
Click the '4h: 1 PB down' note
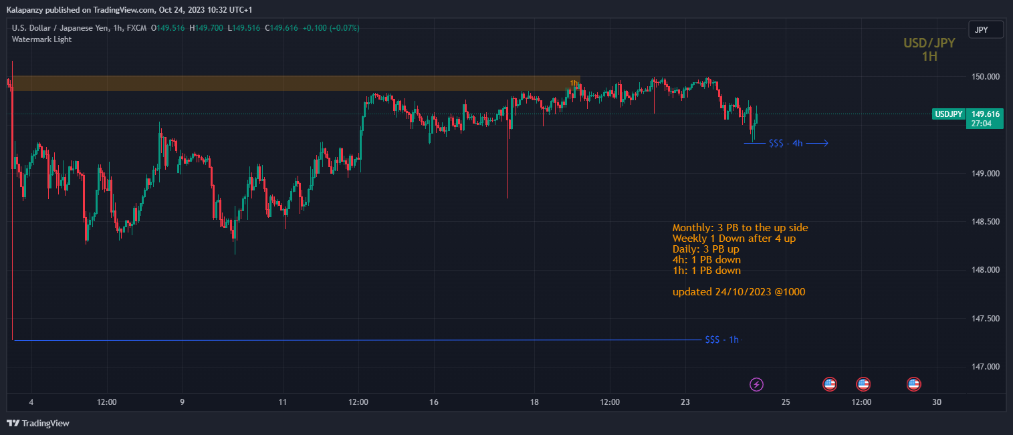pos(707,260)
